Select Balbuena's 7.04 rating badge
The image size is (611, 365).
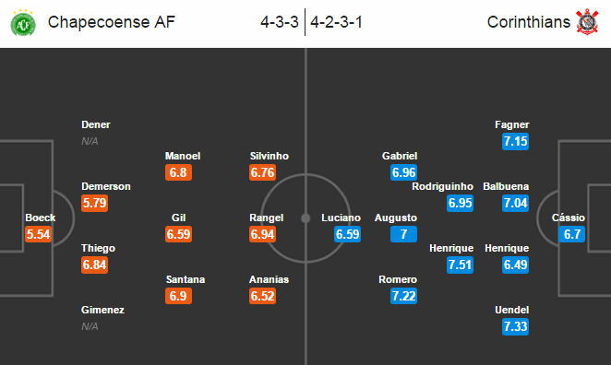(x=516, y=203)
